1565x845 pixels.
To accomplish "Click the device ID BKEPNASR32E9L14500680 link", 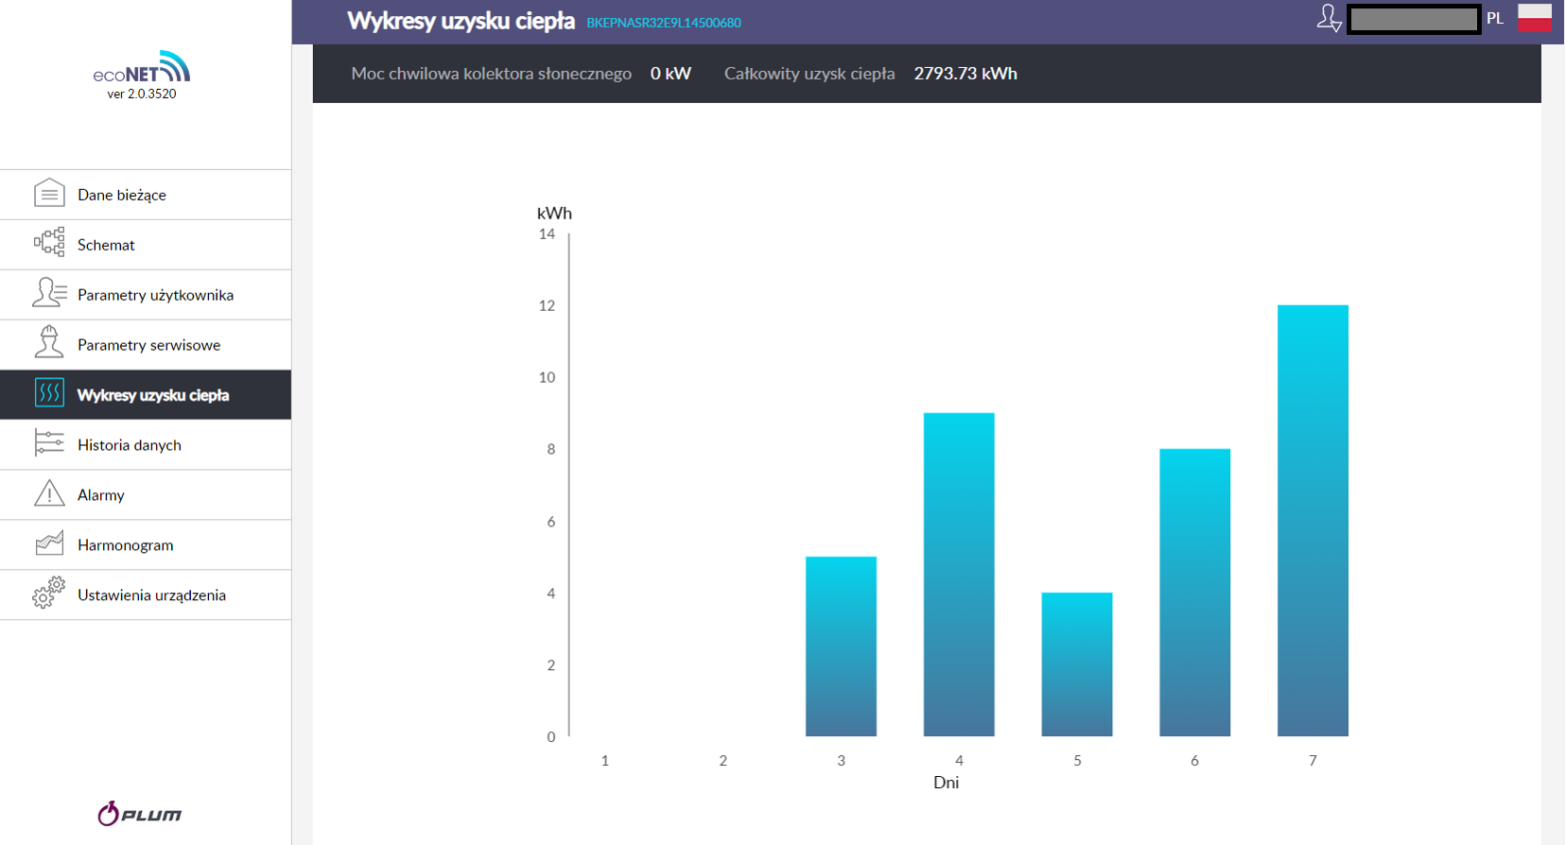I will pos(663,23).
